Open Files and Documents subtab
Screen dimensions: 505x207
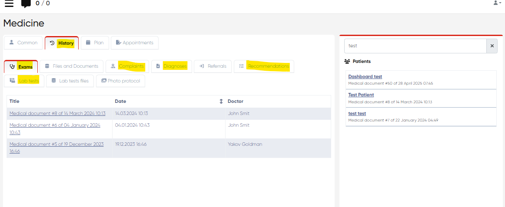tap(71, 66)
